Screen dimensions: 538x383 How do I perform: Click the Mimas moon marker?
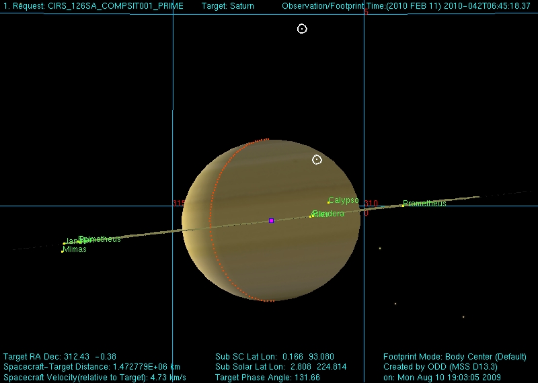point(63,251)
